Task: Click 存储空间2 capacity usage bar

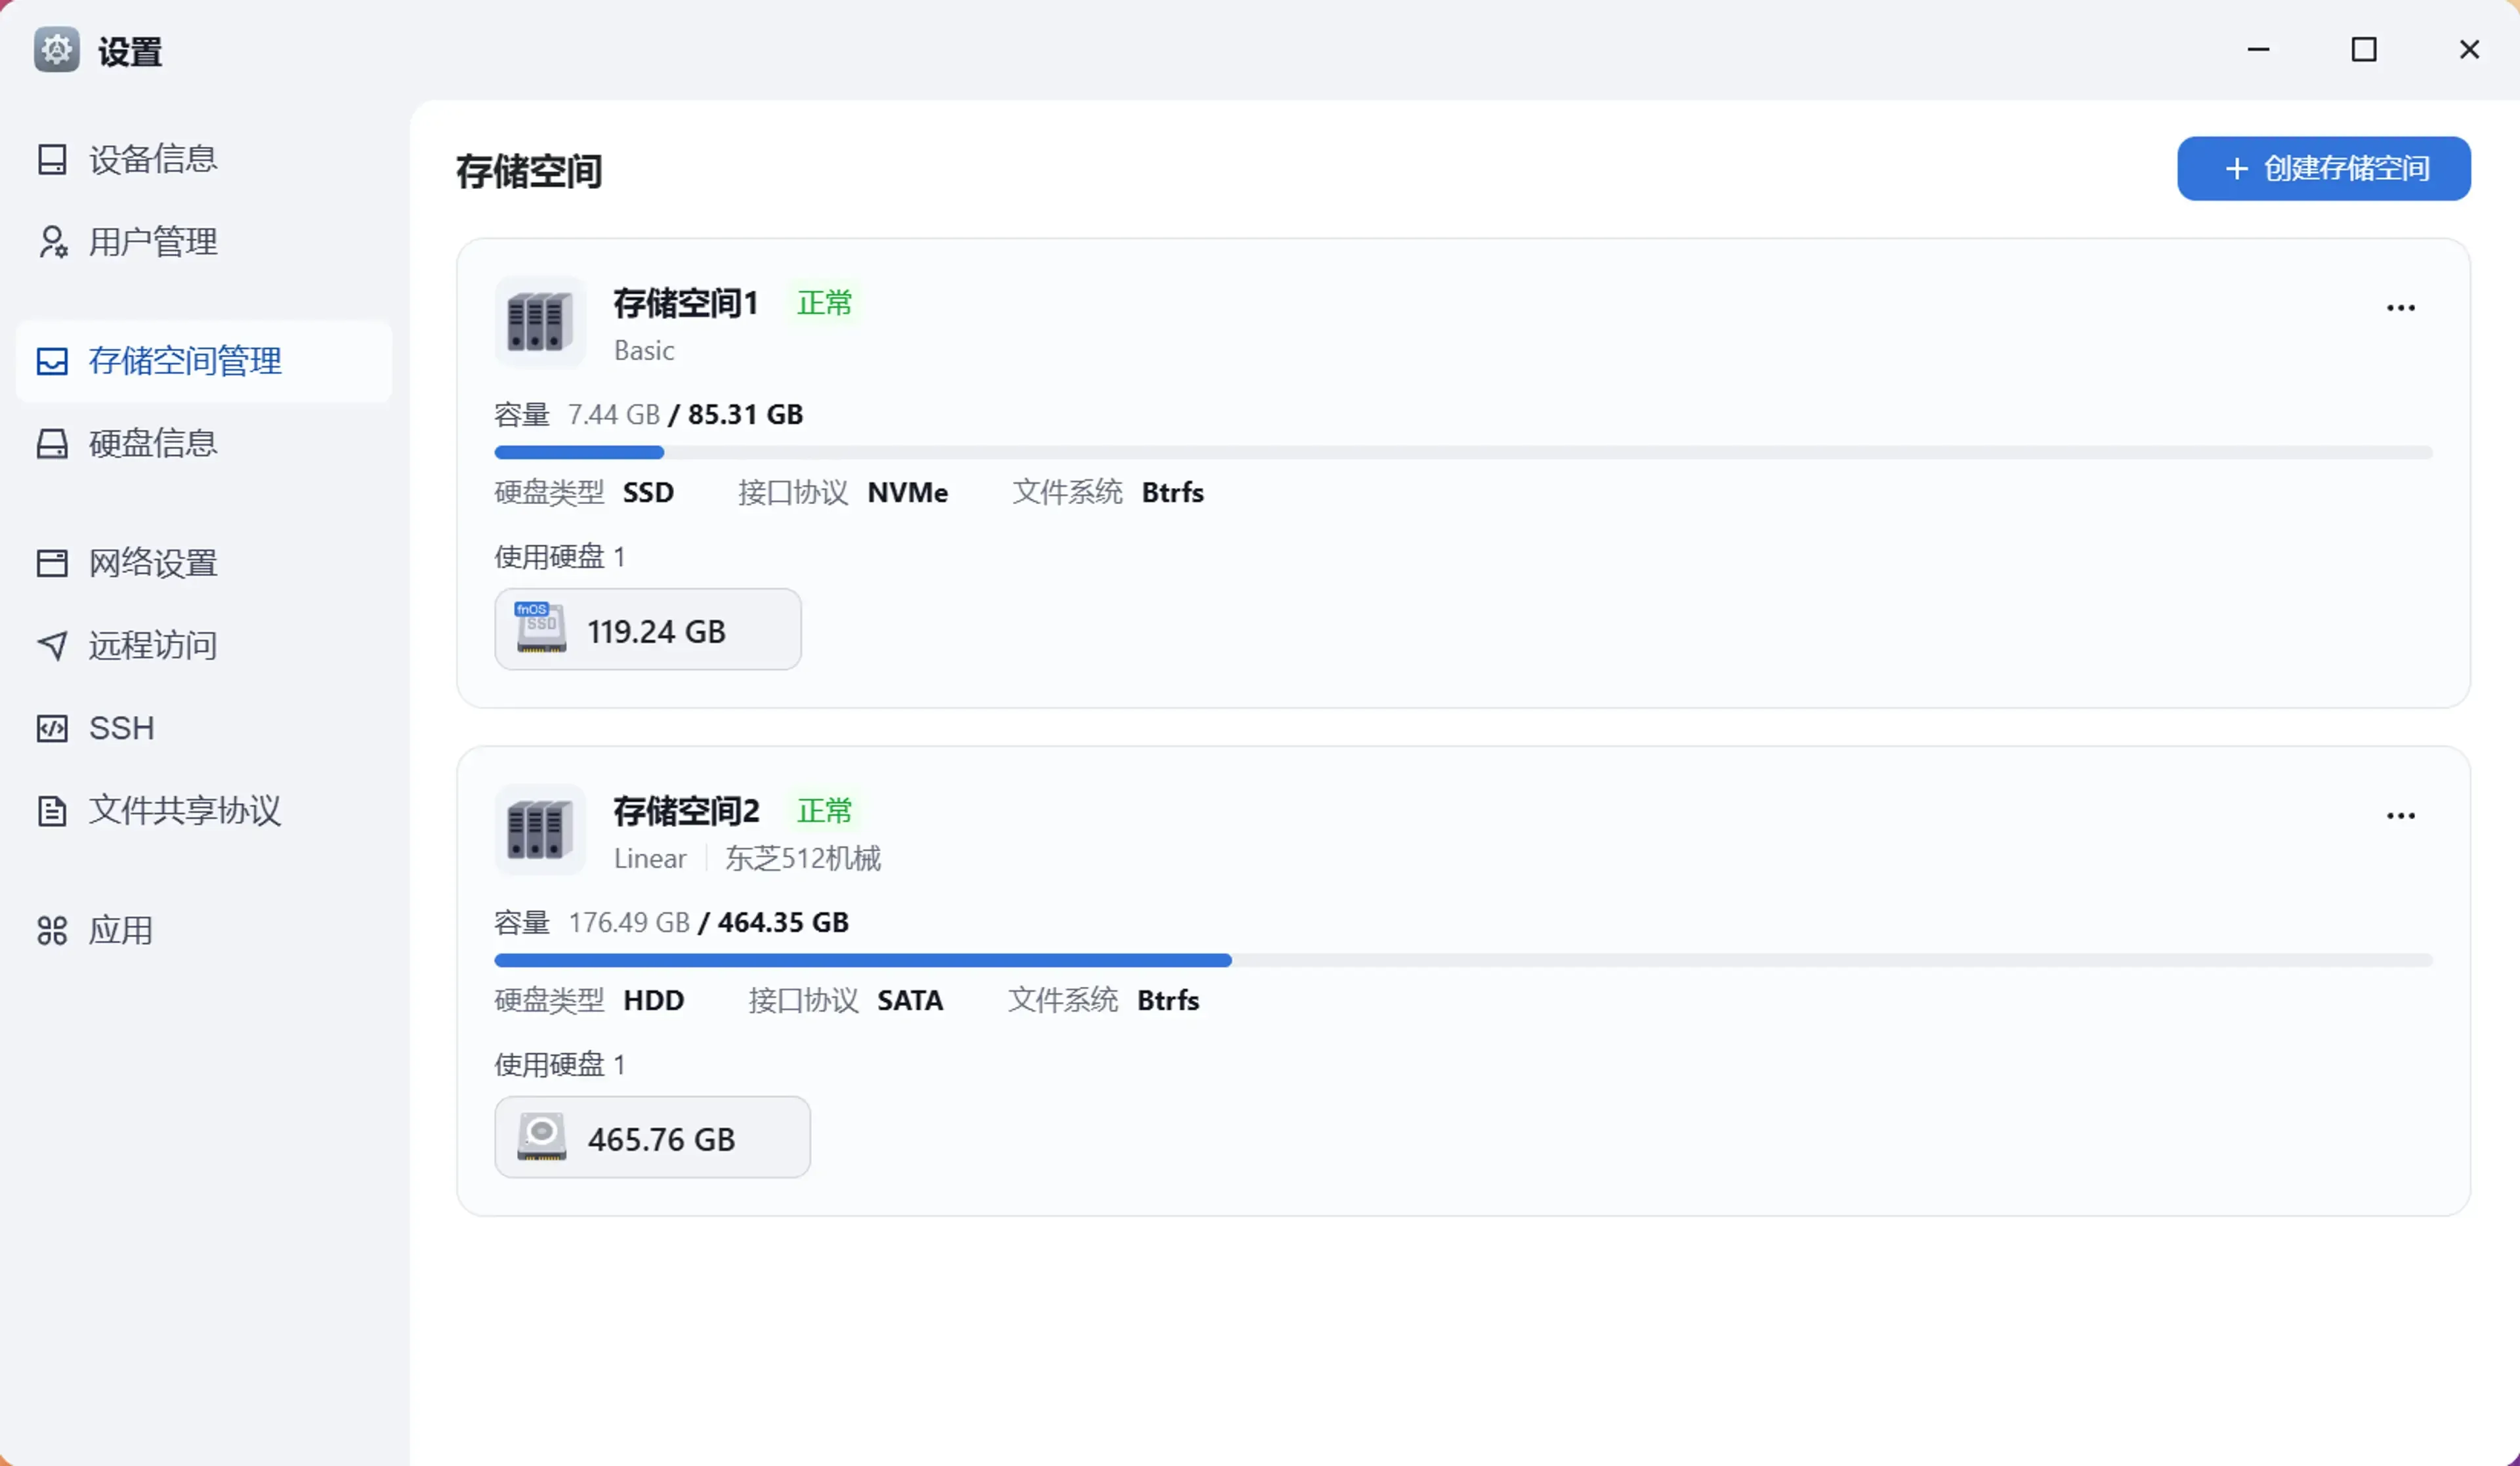Action: pos(1462,960)
